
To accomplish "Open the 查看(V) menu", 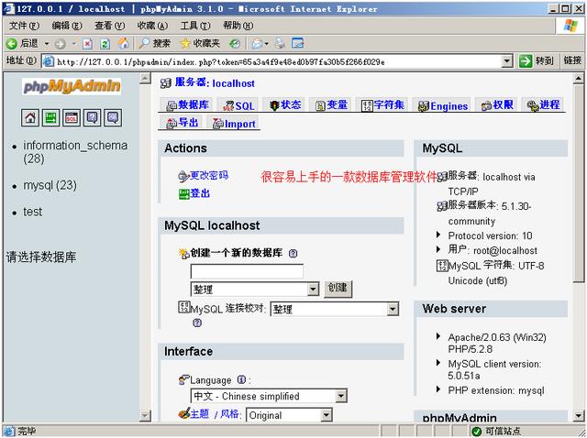I will [110, 26].
